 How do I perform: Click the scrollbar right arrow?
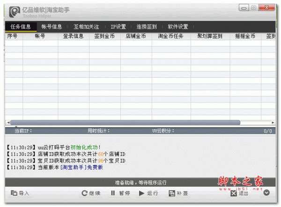pyautogui.click(x=273, y=123)
